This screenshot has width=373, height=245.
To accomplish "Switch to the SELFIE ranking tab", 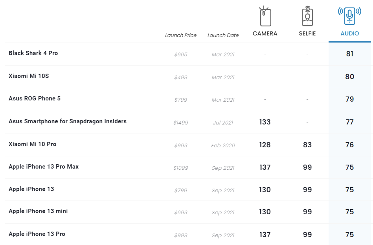I will tap(307, 33).
